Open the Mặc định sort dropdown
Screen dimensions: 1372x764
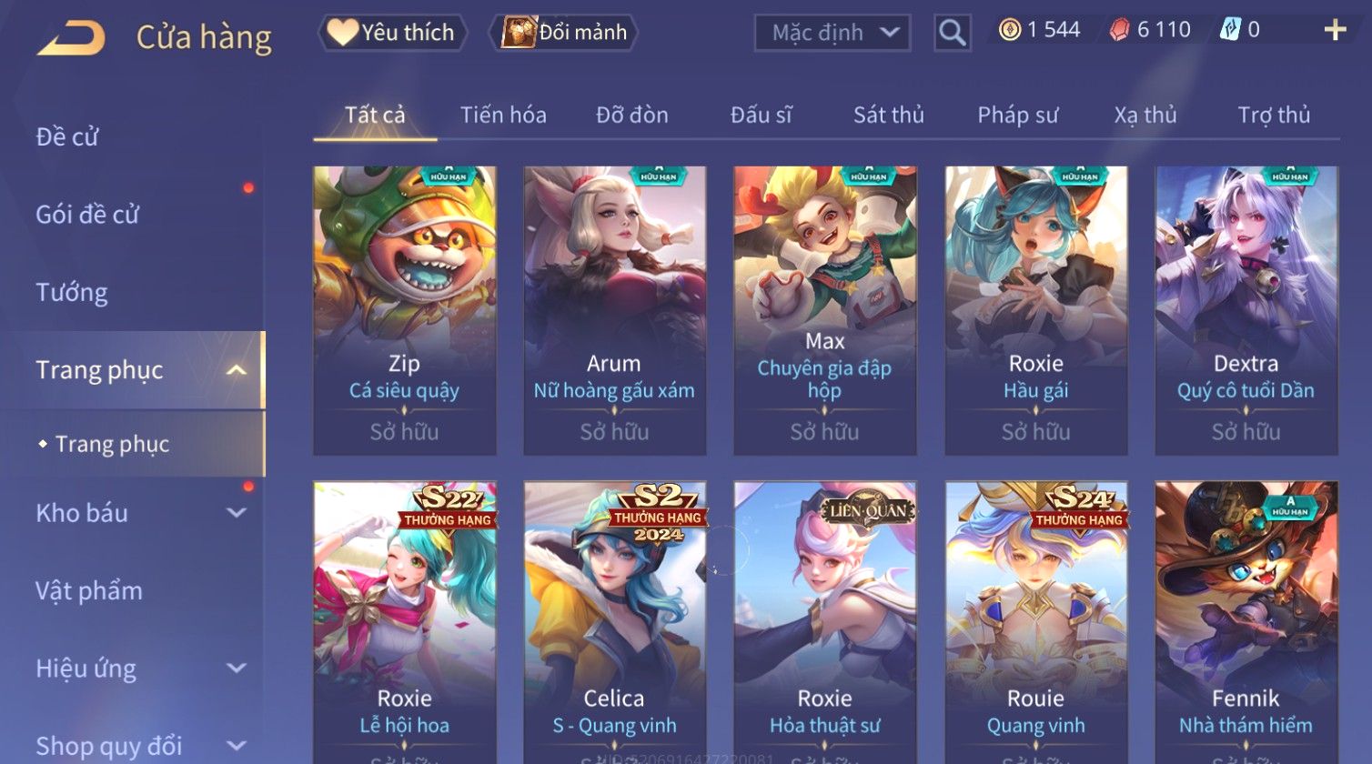click(832, 33)
